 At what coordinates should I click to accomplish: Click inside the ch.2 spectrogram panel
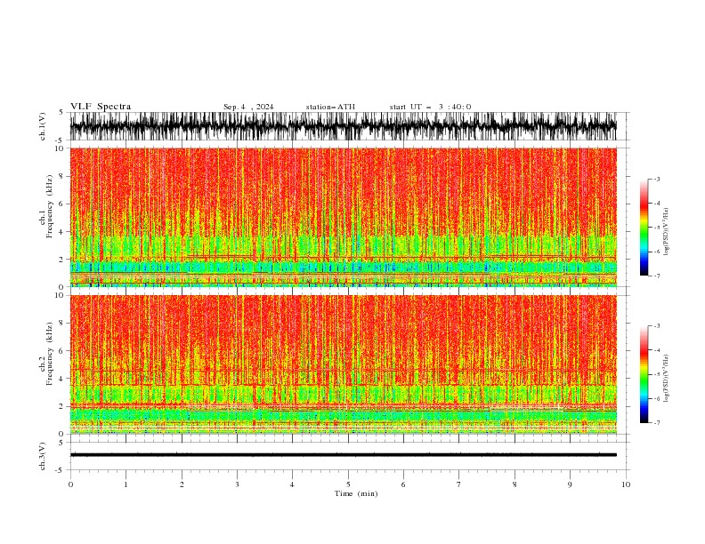coord(343,364)
